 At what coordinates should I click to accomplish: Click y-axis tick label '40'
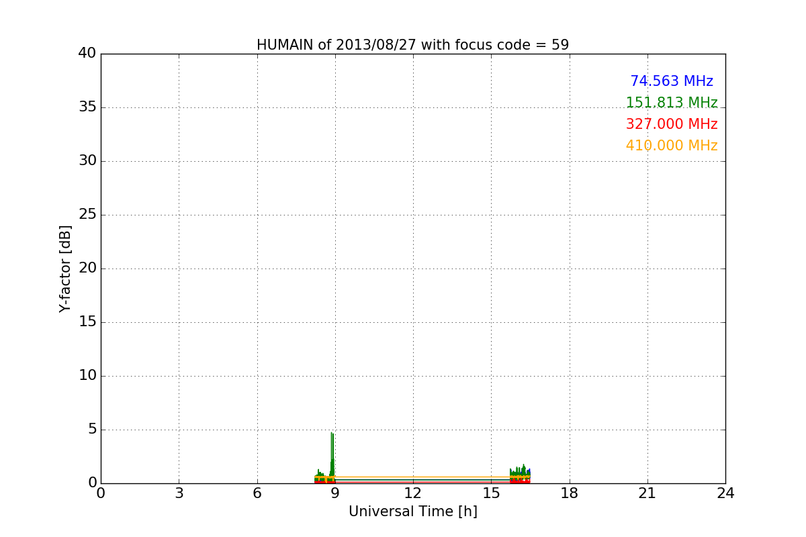pos(87,54)
